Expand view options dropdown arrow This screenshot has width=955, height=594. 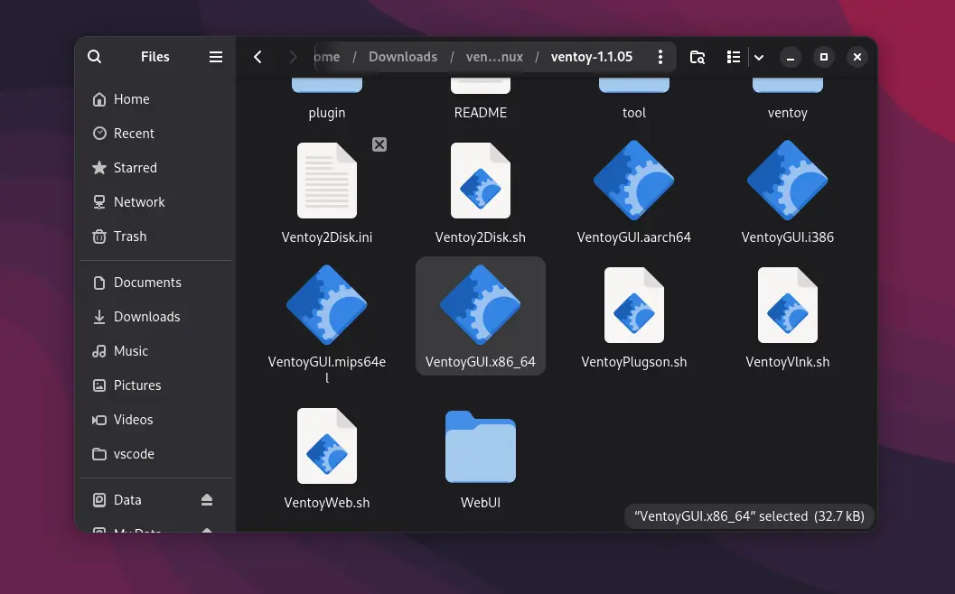tap(759, 57)
